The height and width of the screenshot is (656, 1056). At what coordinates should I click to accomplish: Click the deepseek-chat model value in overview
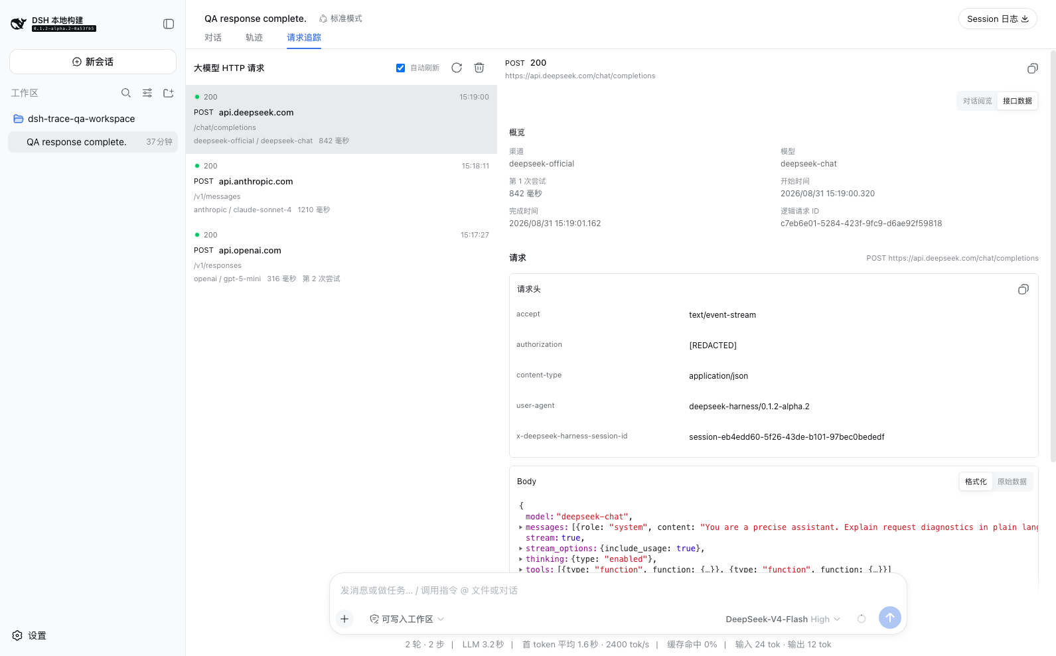point(808,164)
